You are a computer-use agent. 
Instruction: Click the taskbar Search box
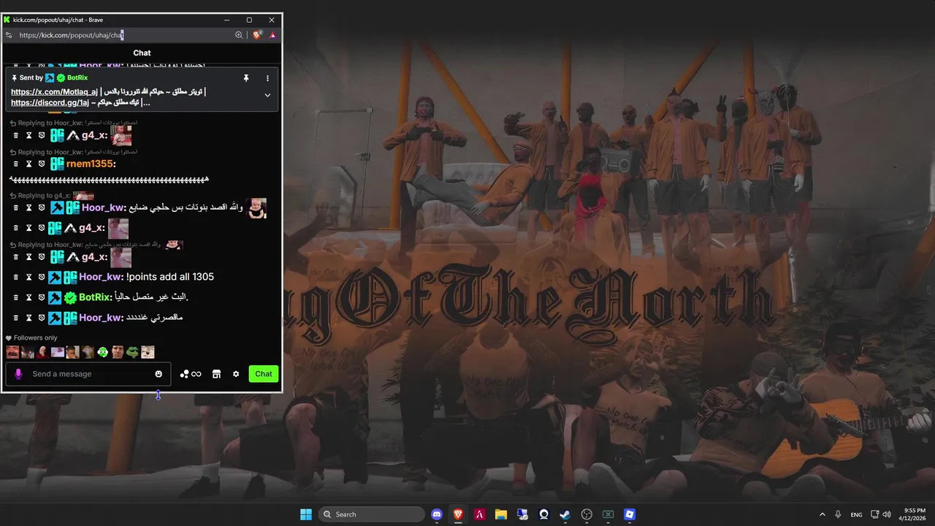(372, 514)
